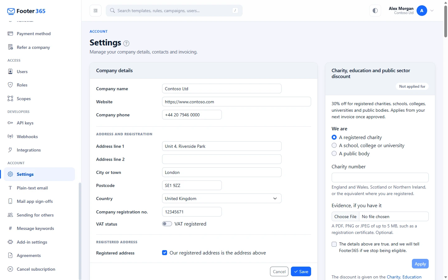This screenshot has height=280, width=448.
Task: Click the help icon beside Settings heading
Action: tap(126, 43)
